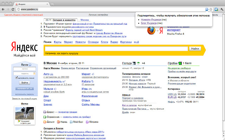The height and width of the screenshot is (140, 225).
Task: Click the Погода heading link
Action: coord(127,63)
